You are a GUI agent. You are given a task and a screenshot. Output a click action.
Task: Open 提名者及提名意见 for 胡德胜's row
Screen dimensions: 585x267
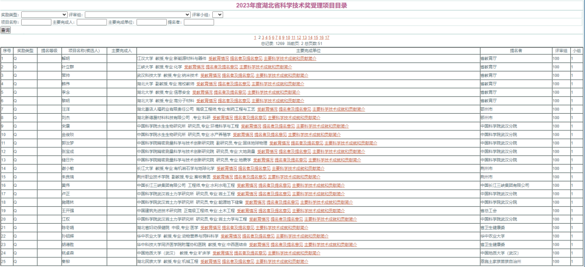(x=287, y=245)
